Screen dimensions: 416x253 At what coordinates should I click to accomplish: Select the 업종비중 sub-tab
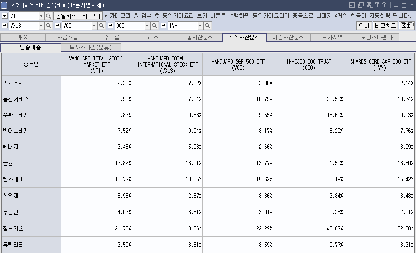[31, 48]
